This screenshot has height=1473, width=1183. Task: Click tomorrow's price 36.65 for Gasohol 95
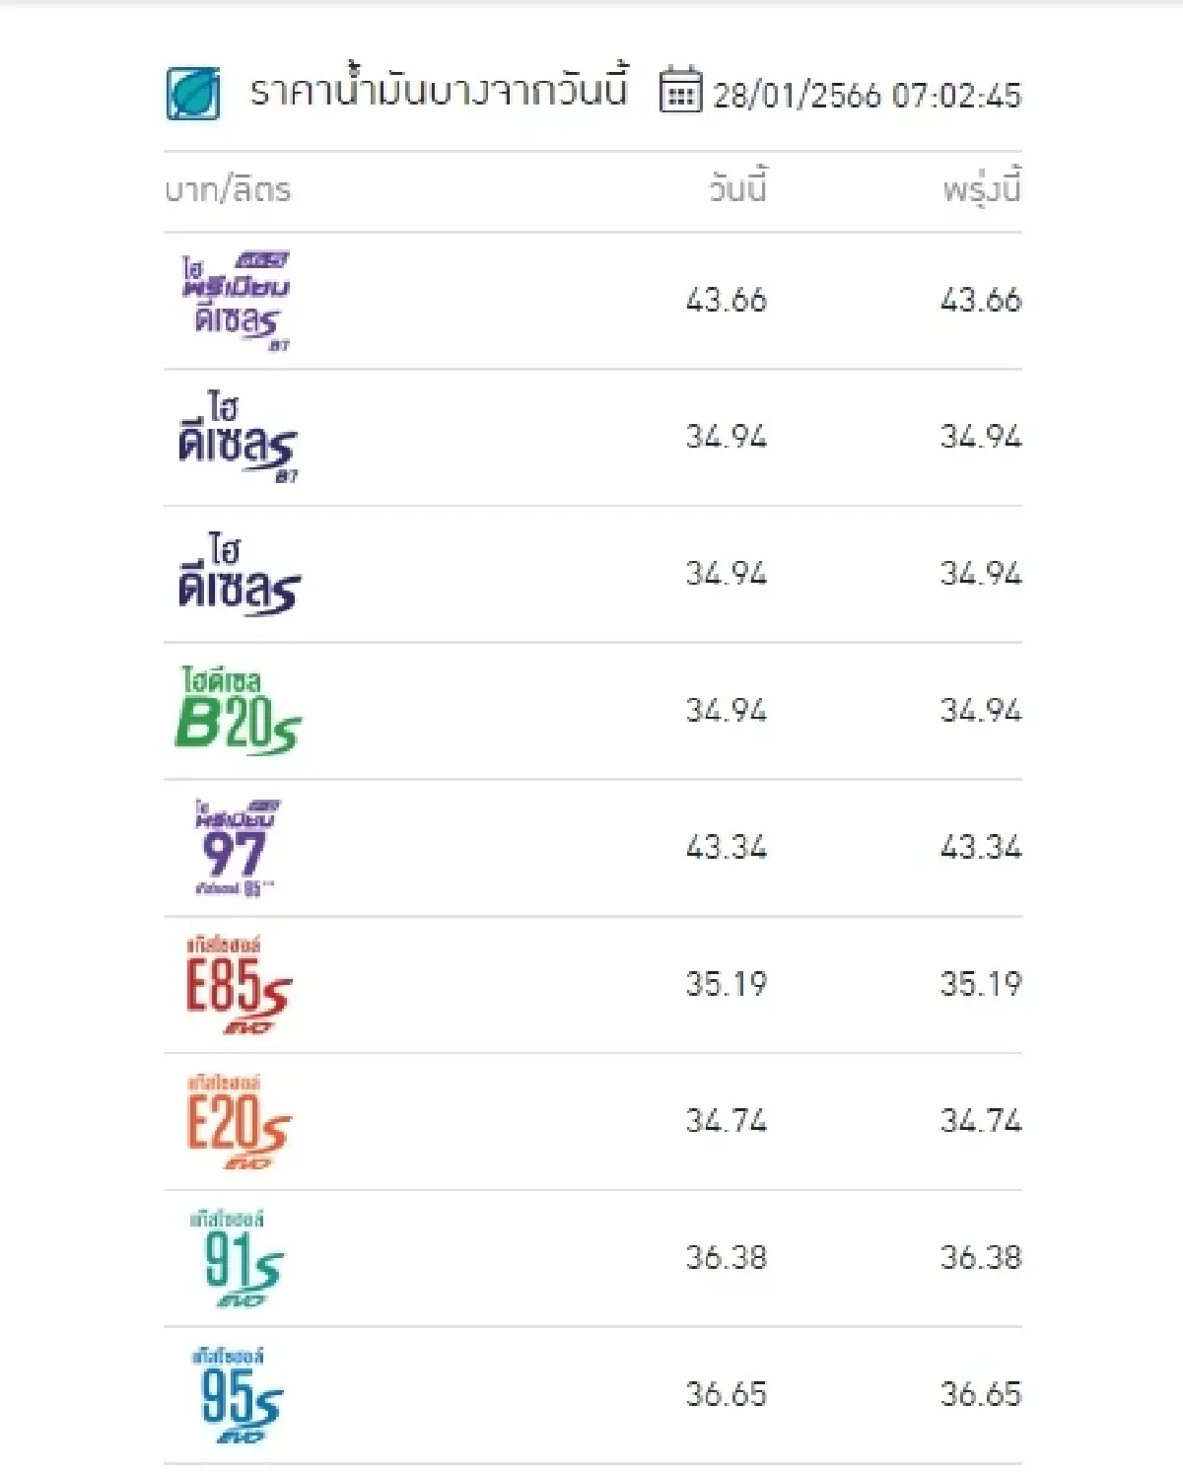point(980,1394)
